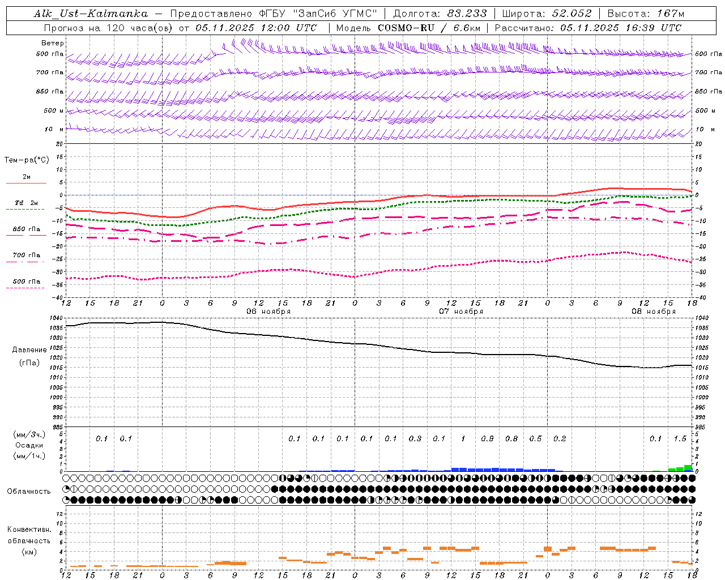Click the (мм/1ч.) precipitation unit label

click(29, 456)
